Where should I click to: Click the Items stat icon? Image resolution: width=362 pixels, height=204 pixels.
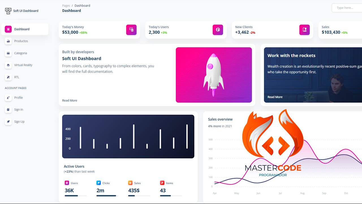(x=162, y=183)
